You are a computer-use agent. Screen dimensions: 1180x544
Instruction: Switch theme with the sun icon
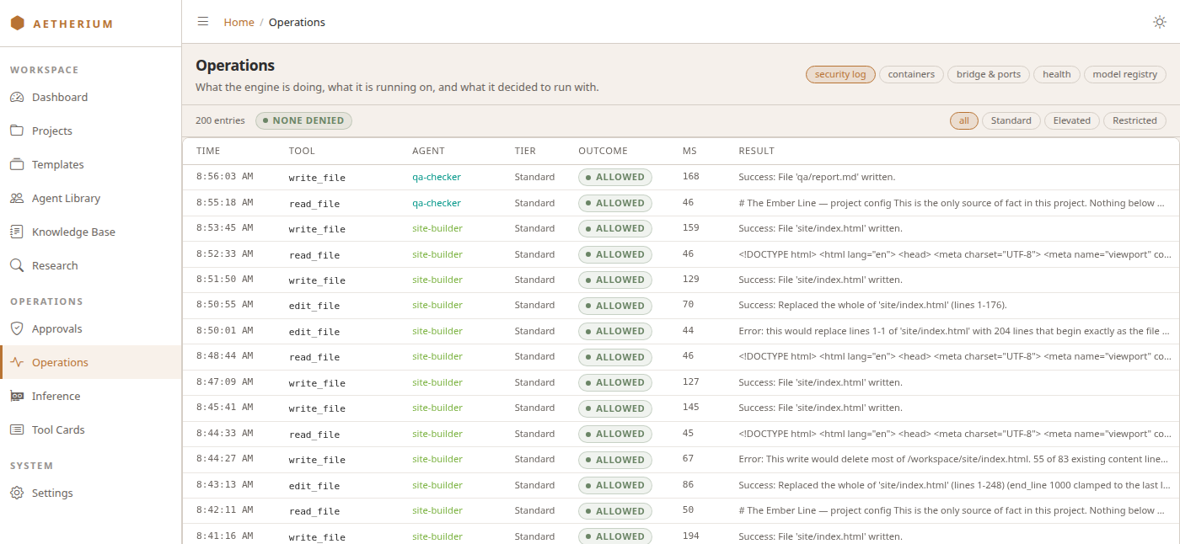[1160, 22]
